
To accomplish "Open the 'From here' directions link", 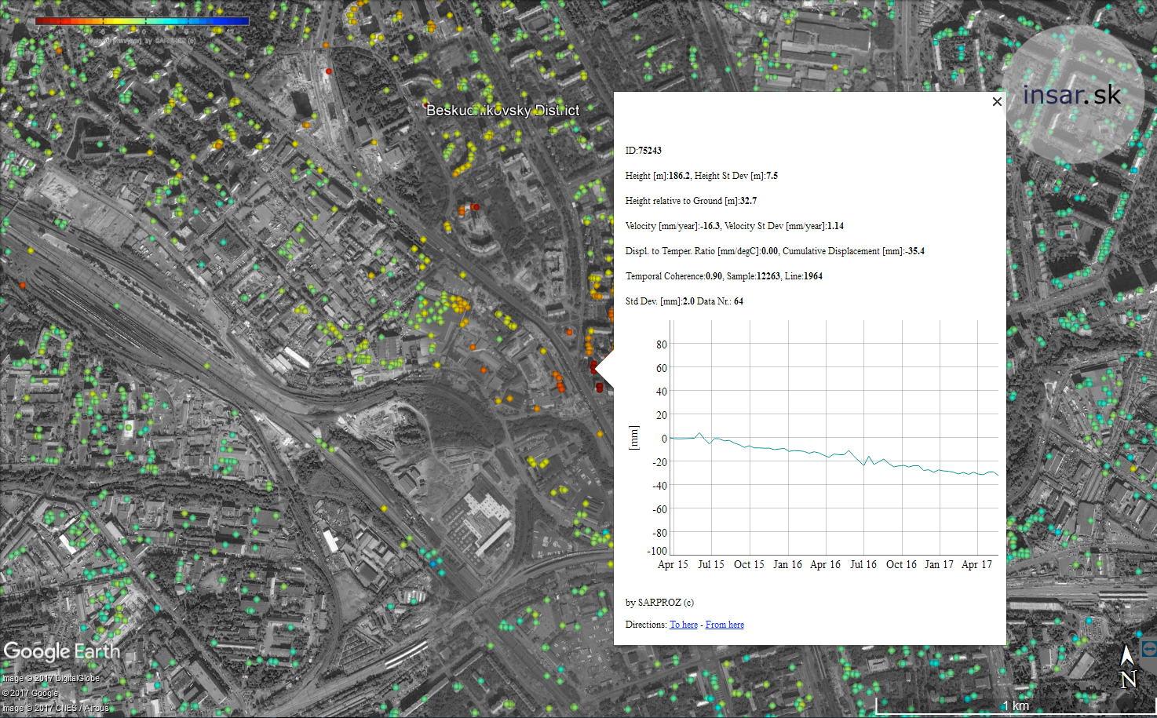I will point(724,625).
